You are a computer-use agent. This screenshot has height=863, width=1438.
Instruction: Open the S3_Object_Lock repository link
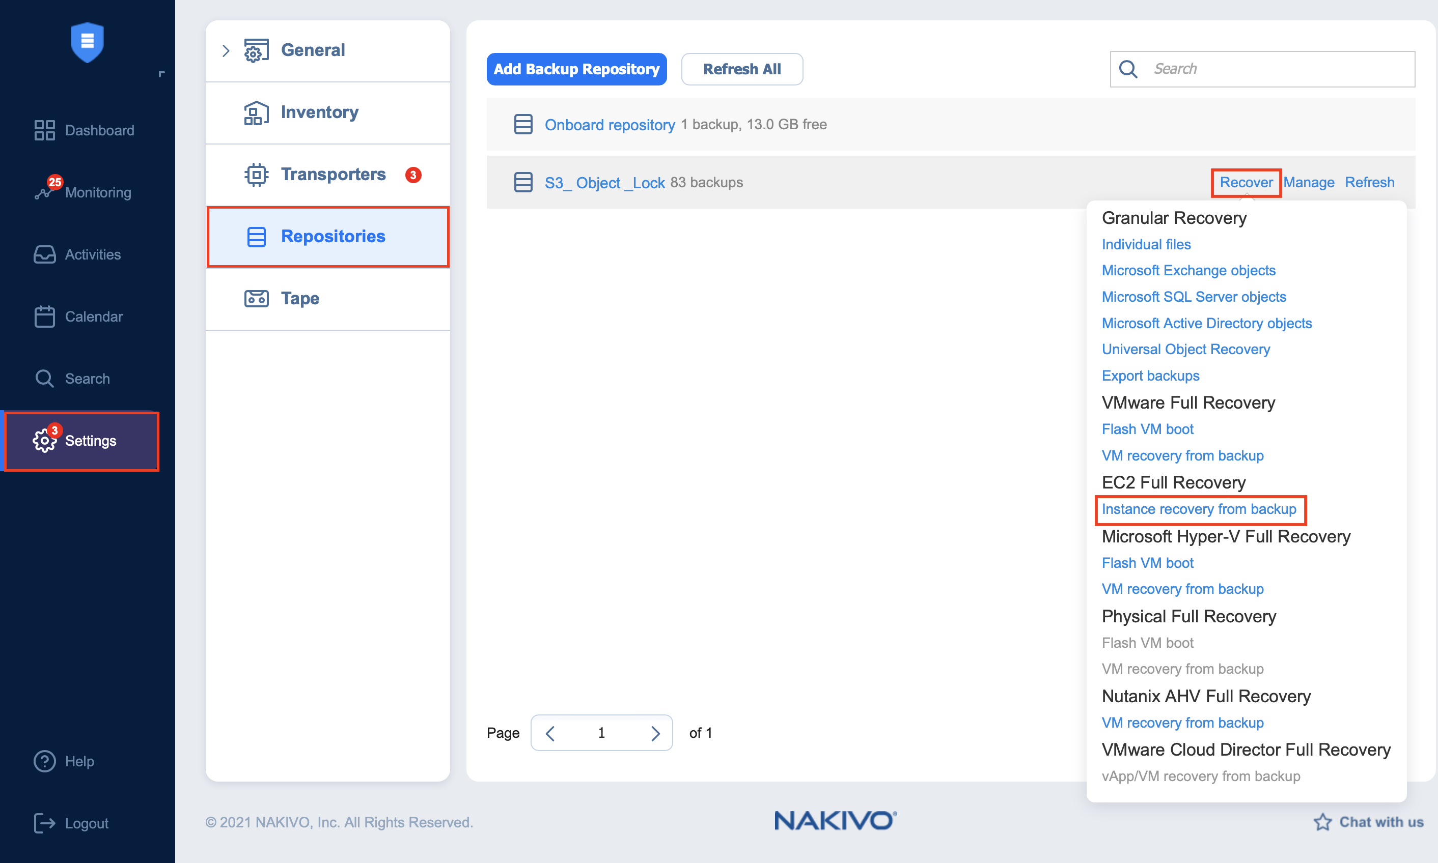(x=604, y=183)
